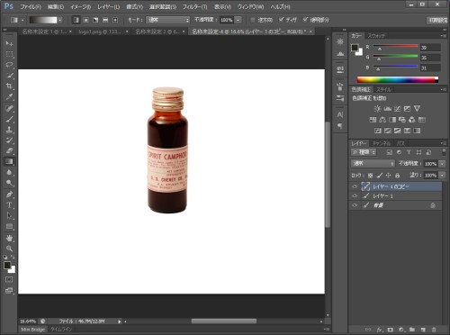
Task: Toggle lock all padlock icon
Action: point(397,175)
